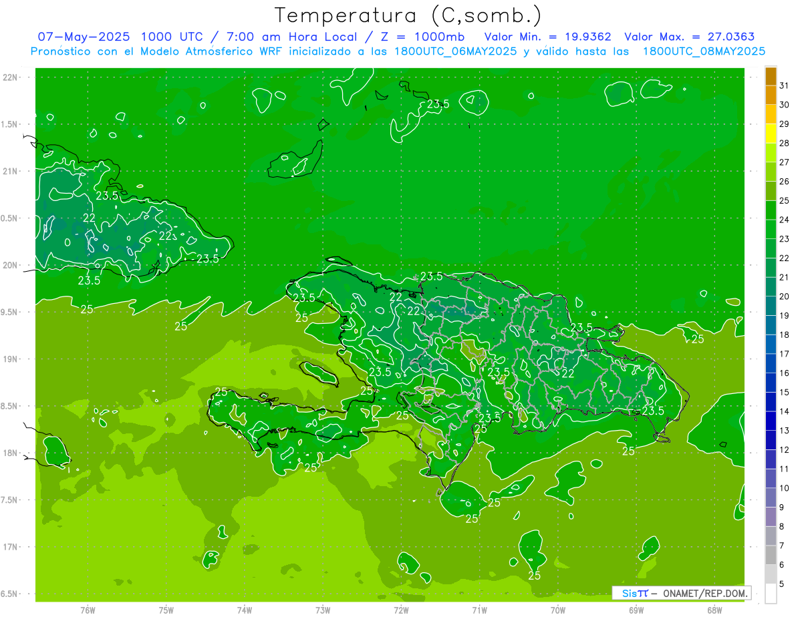Click the "72W" longitude axis label
Viewport: 802px width, 619px height.
pos(401,610)
